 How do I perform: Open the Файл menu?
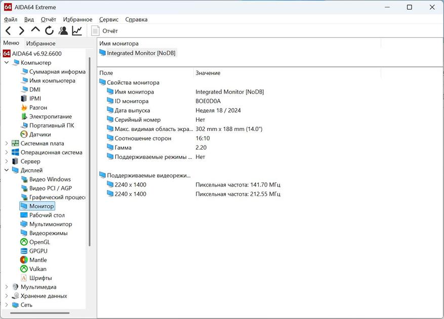[10, 19]
